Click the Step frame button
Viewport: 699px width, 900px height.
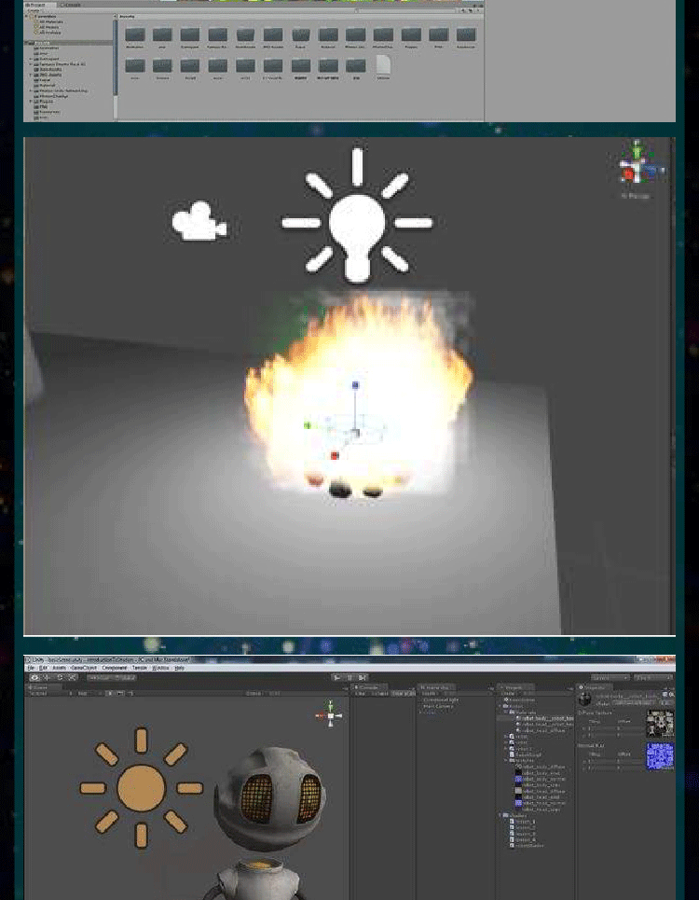[x=362, y=678]
